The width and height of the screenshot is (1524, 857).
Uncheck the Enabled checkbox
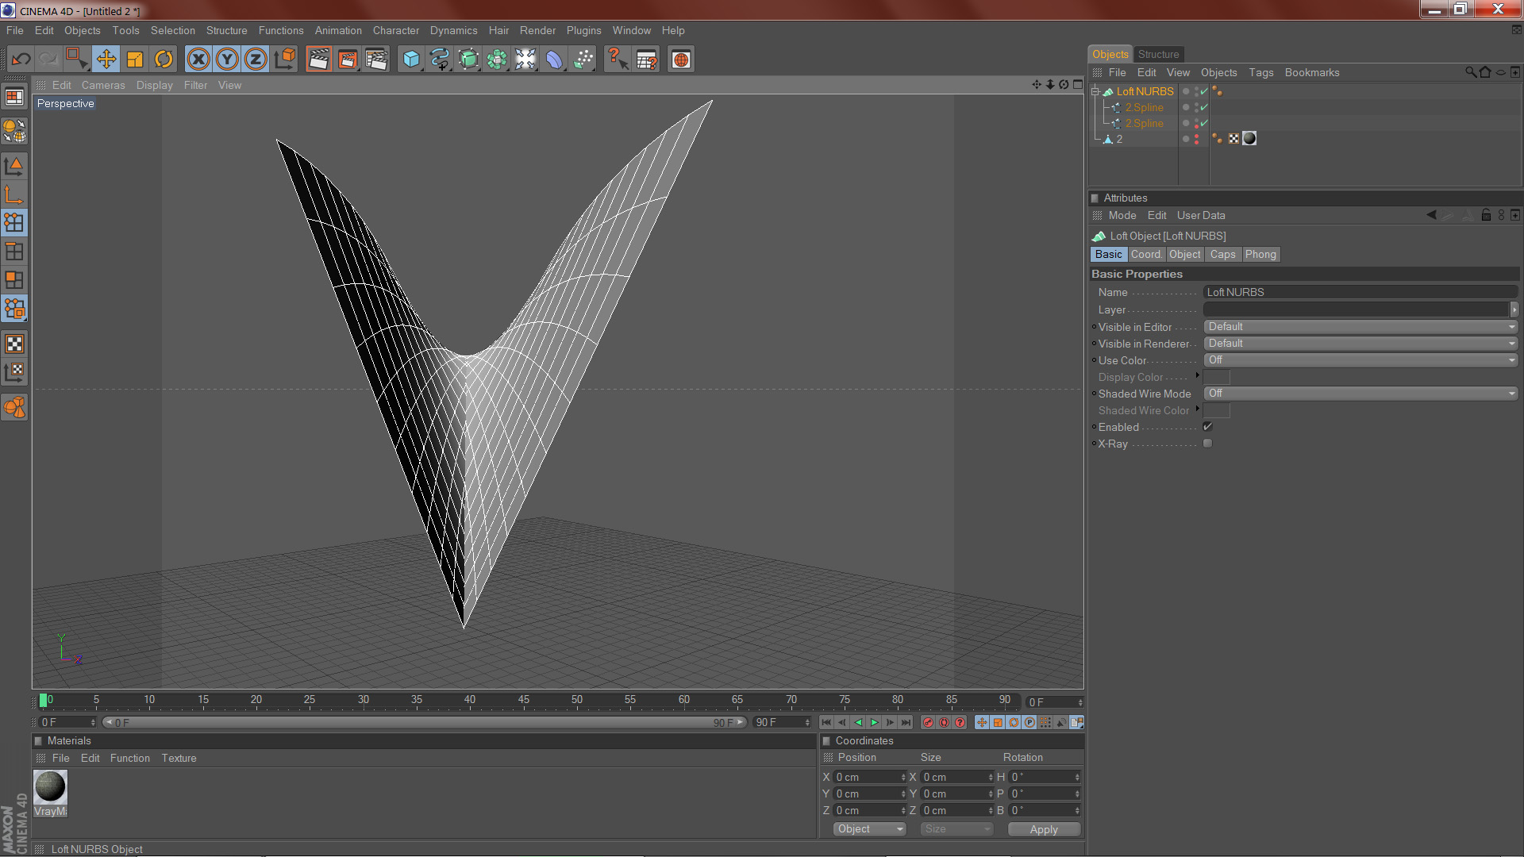click(1207, 427)
